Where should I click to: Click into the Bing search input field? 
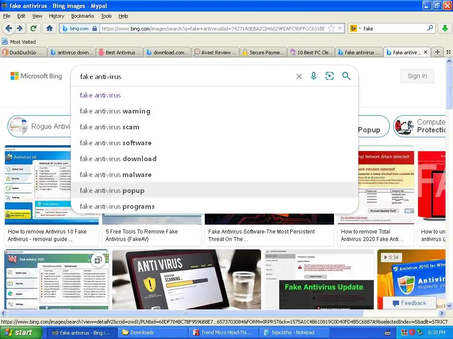[x=185, y=76]
